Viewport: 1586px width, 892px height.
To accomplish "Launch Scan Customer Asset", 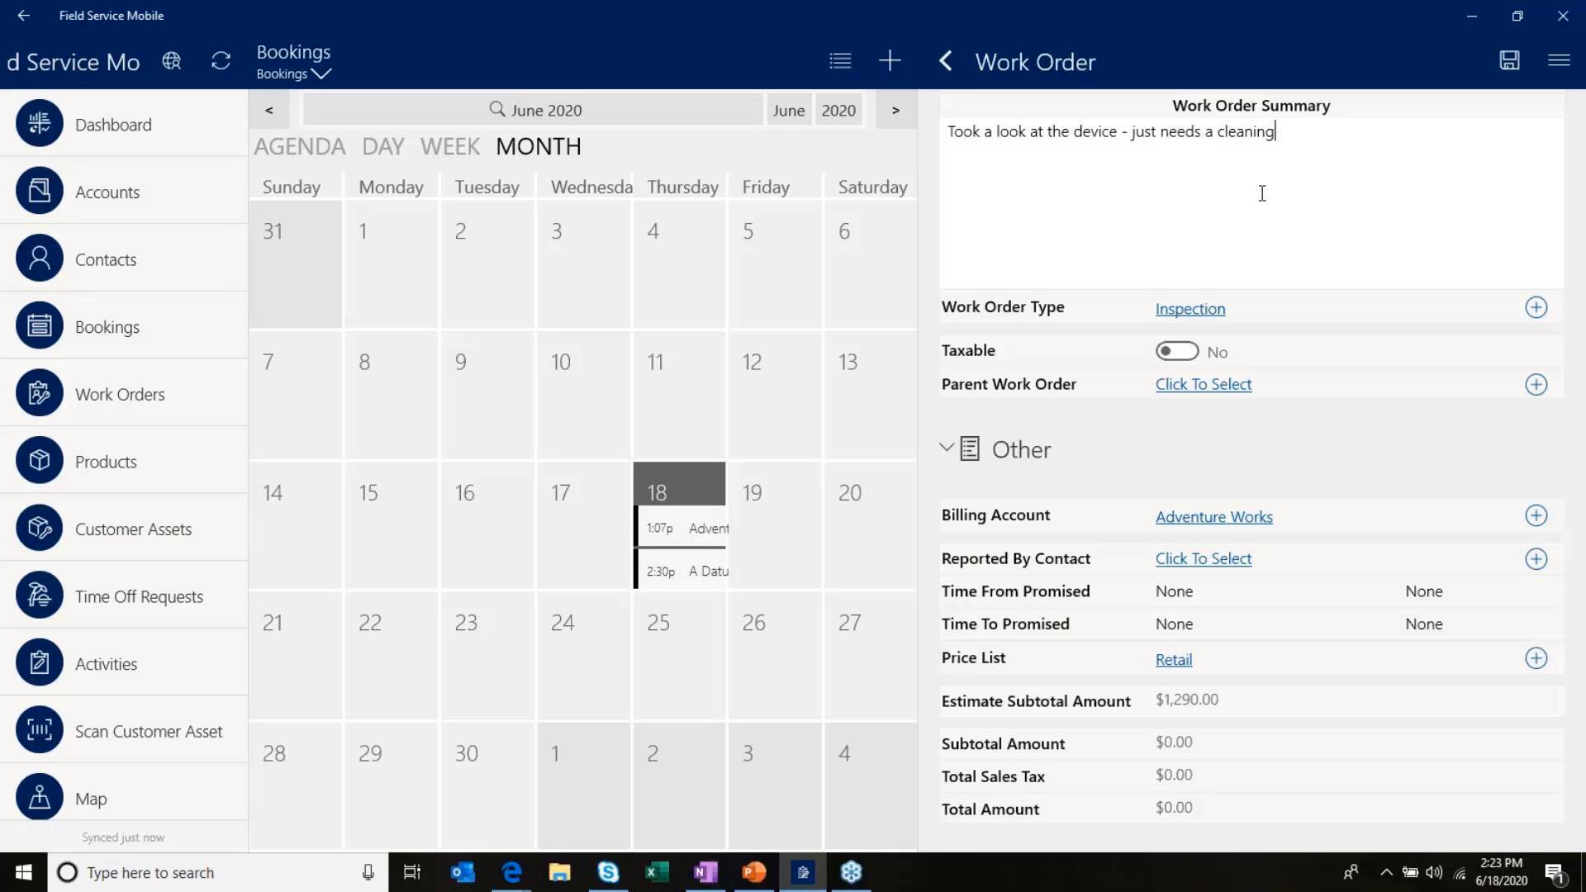I will [148, 730].
